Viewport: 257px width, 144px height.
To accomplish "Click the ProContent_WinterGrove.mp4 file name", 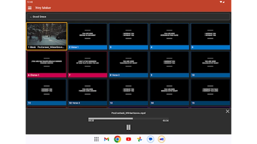I will click(x=128, y=113).
